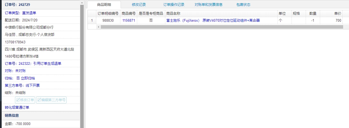Open product number 1156871 link
This screenshot has height=128, width=349.
pos(129,20)
